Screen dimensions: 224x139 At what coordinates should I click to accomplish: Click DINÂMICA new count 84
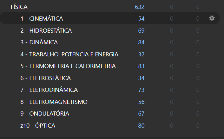(141, 42)
